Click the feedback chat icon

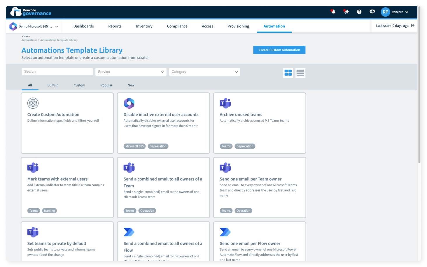click(x=372, y=12)
